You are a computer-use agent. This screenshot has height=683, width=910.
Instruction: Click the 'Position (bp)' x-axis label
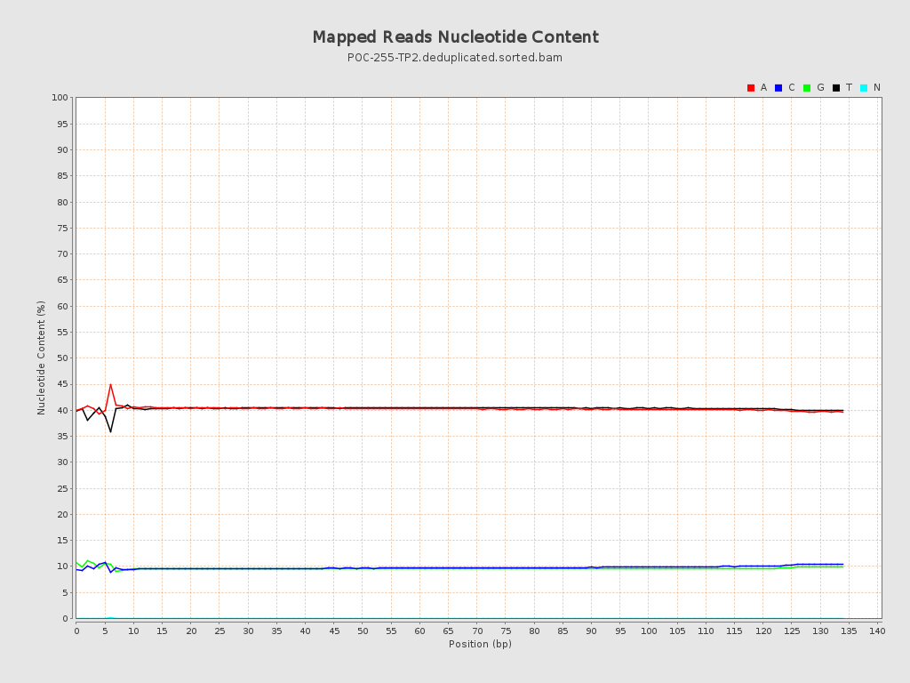point(480,644)
